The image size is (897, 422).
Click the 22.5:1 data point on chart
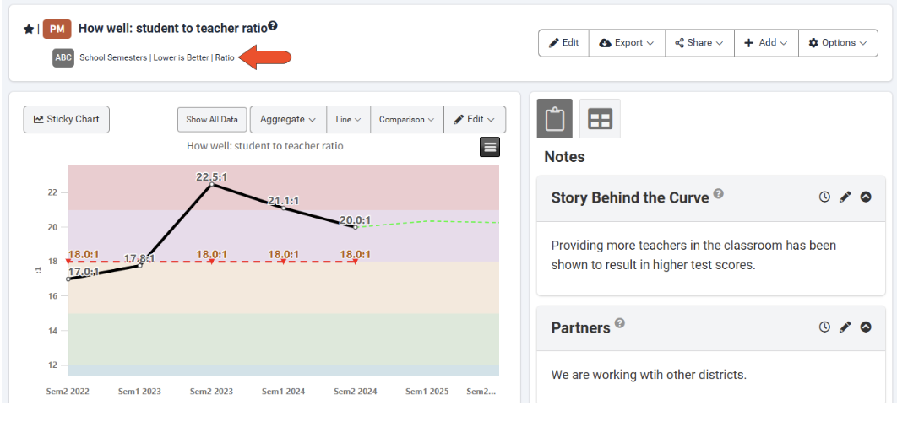point(211,184)
